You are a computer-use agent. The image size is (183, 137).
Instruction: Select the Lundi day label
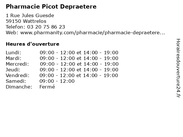(x=13, y=53)
